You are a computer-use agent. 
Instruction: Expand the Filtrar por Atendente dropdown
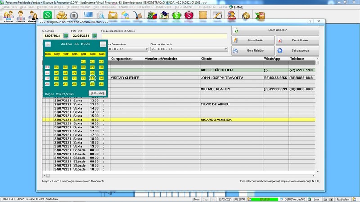click(x=226, y=49)
